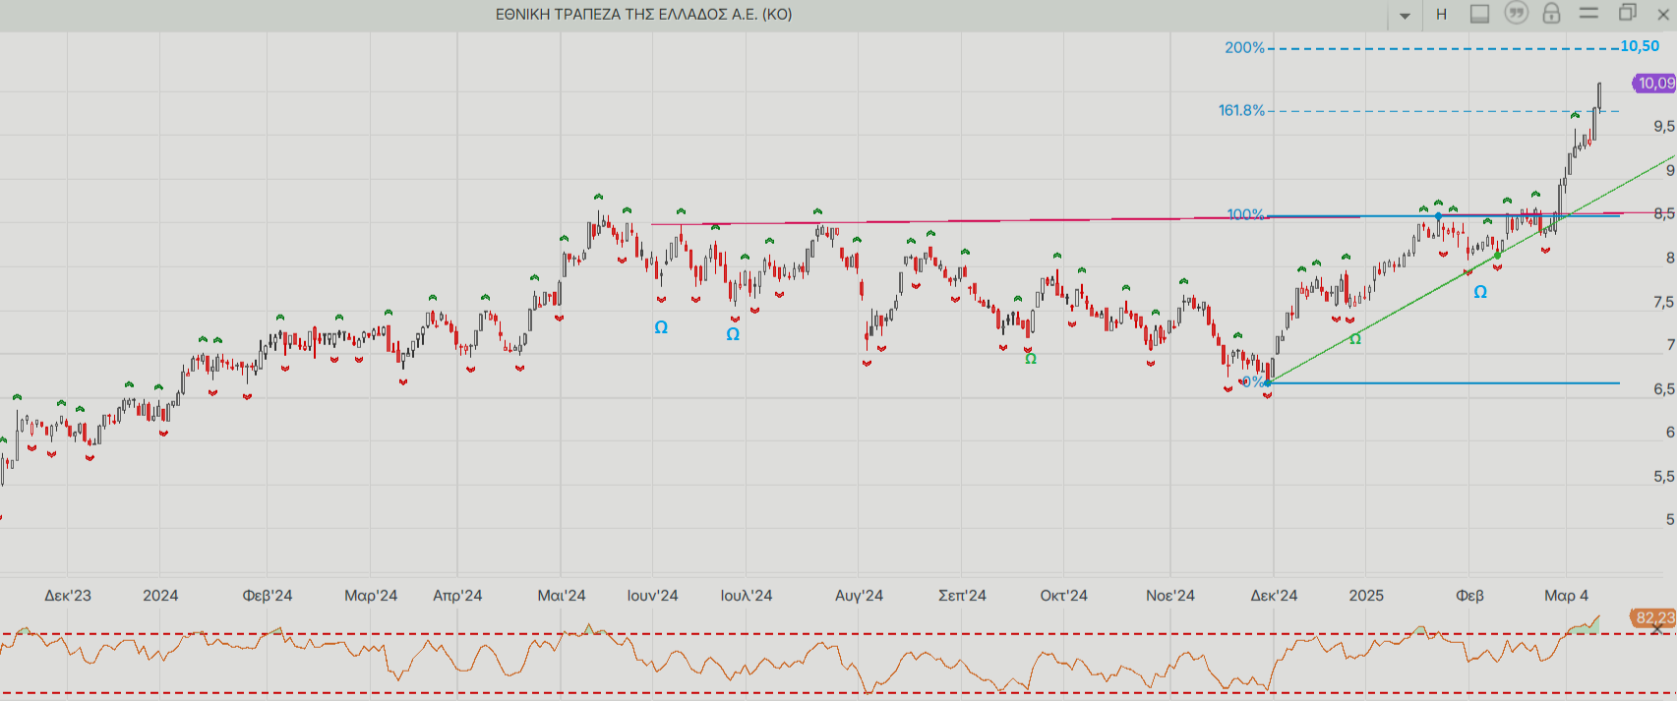Click the orange 82,23 RSI value tag

click(1653, 618)
